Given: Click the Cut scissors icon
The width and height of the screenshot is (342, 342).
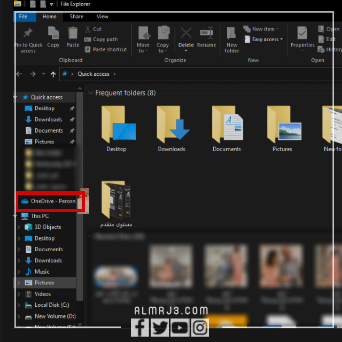Looking at the screenshot, I should pyautogui.click(x=88, y=29).
